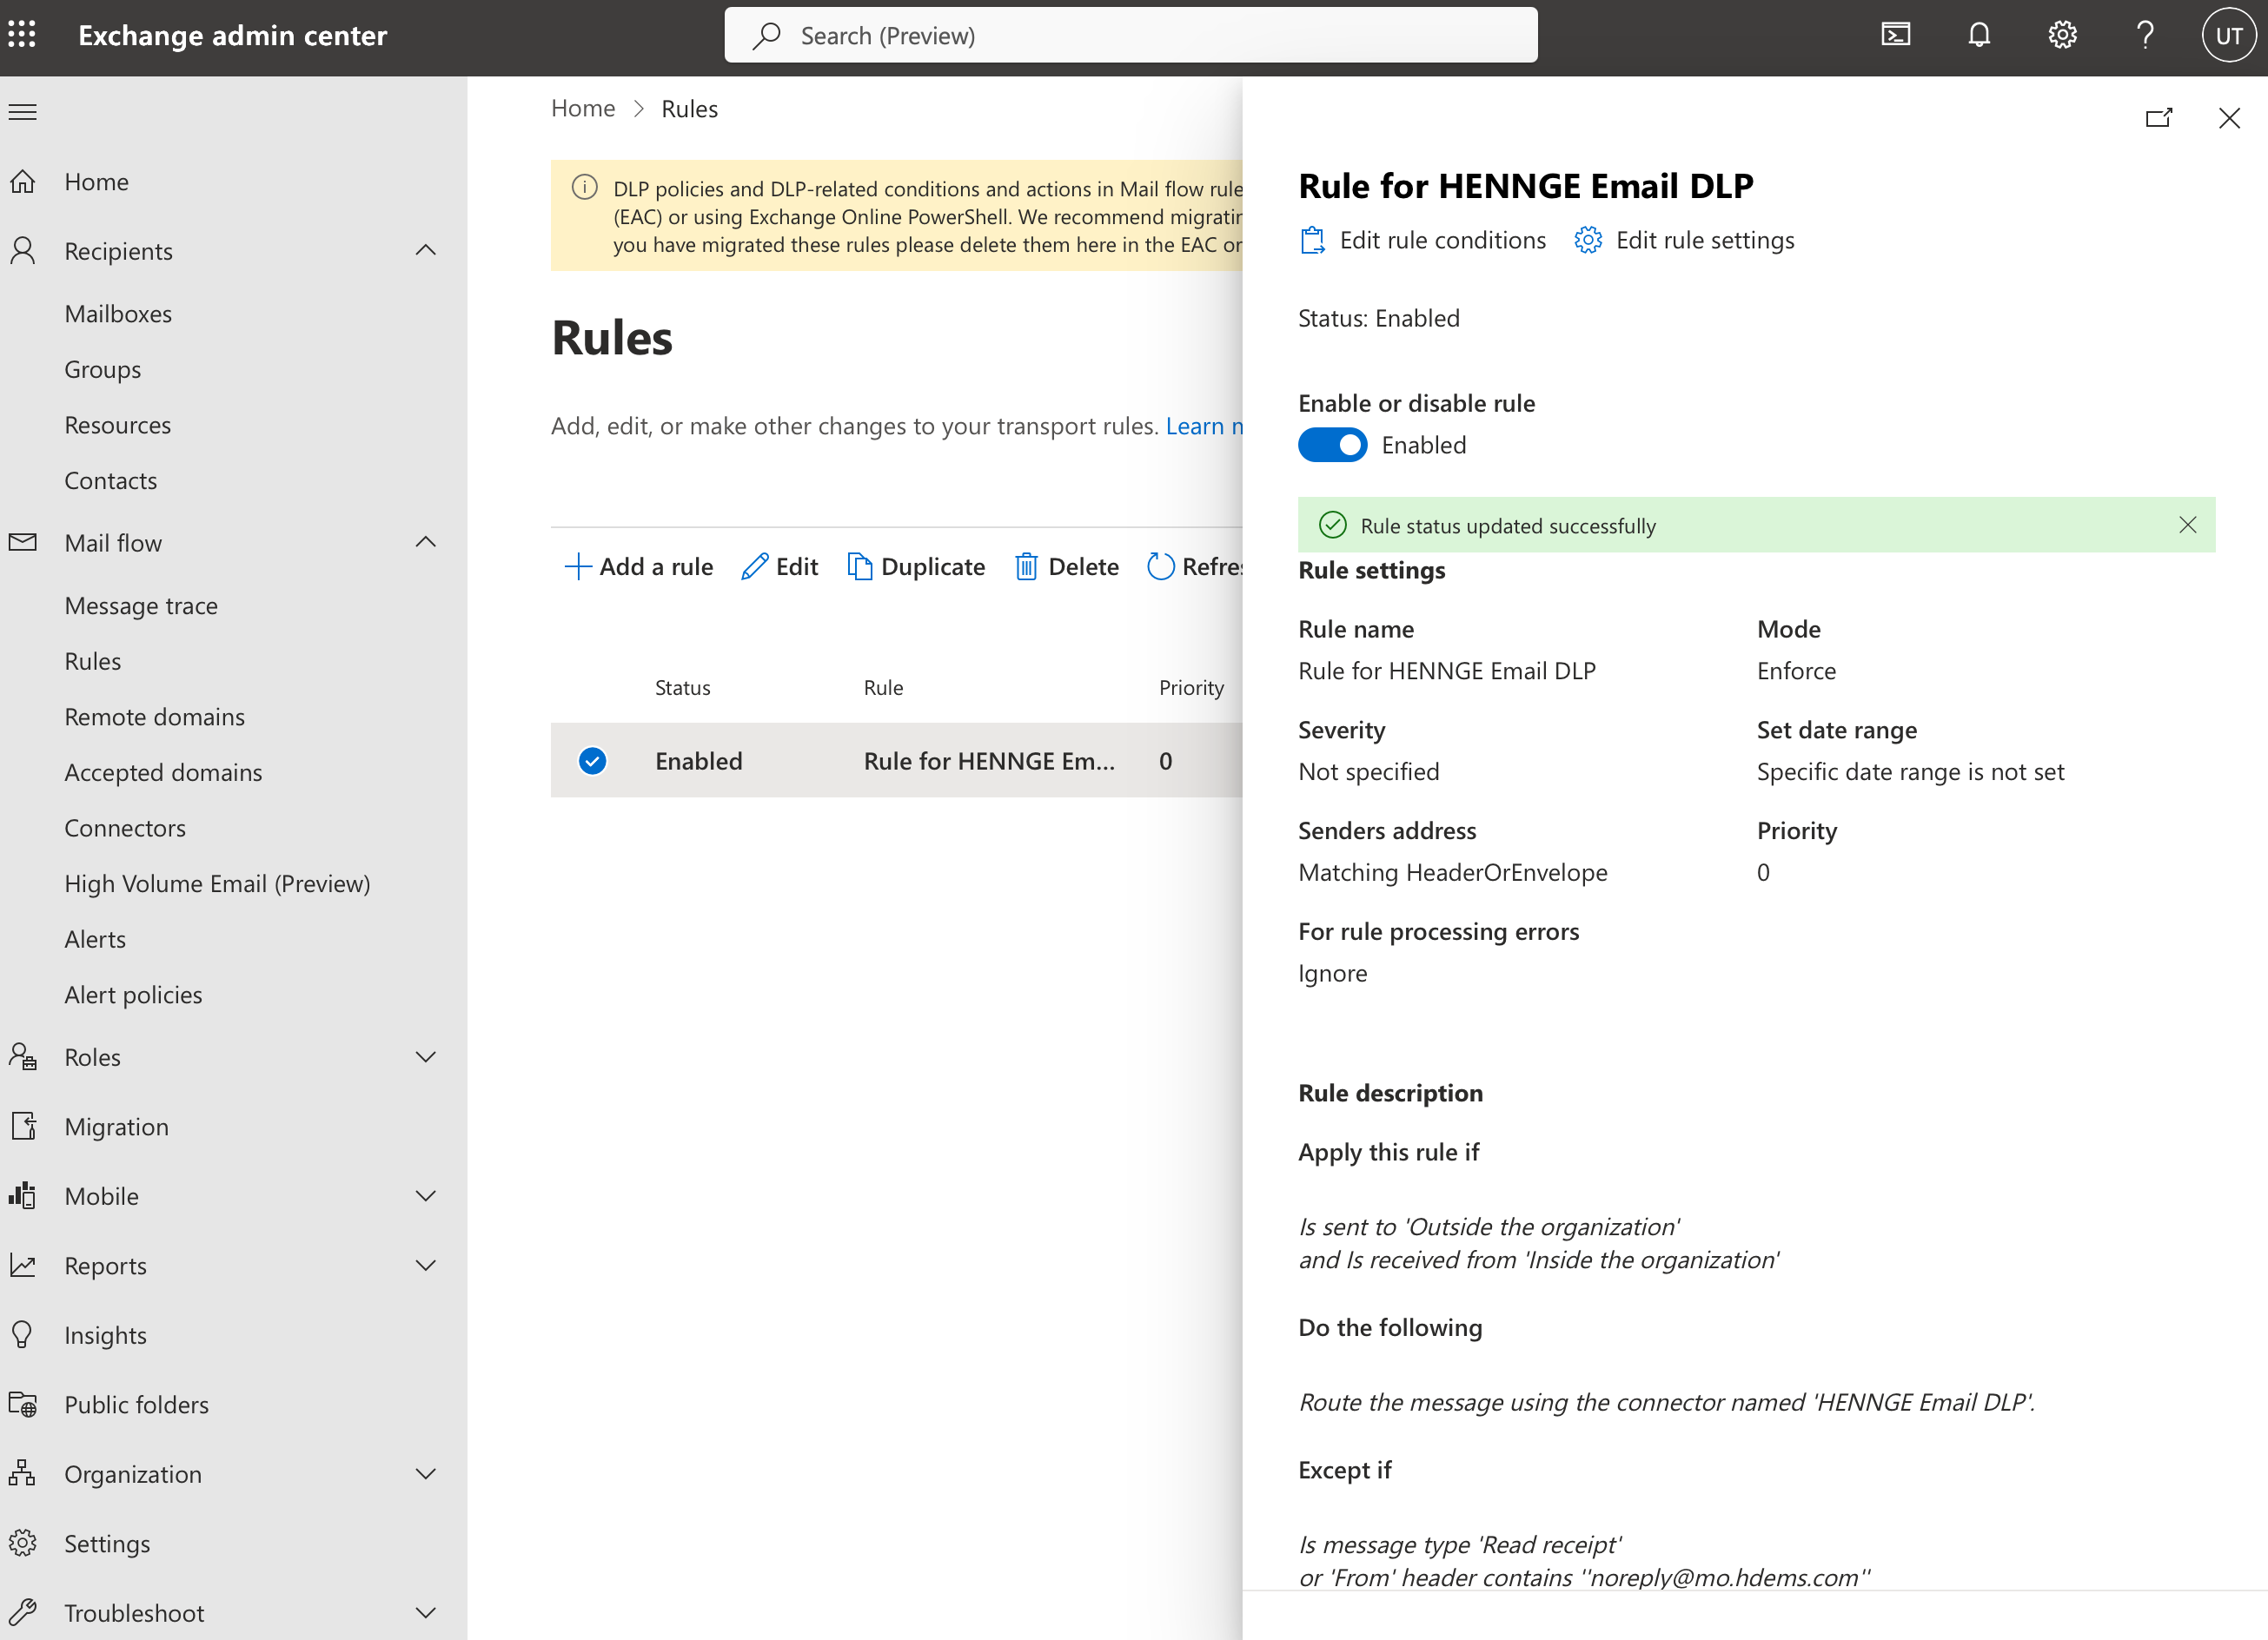The width and height of the screenshot is (2268, 1640).
Task: Click the Roles icon in sidebar
Action: (22, 1056)
